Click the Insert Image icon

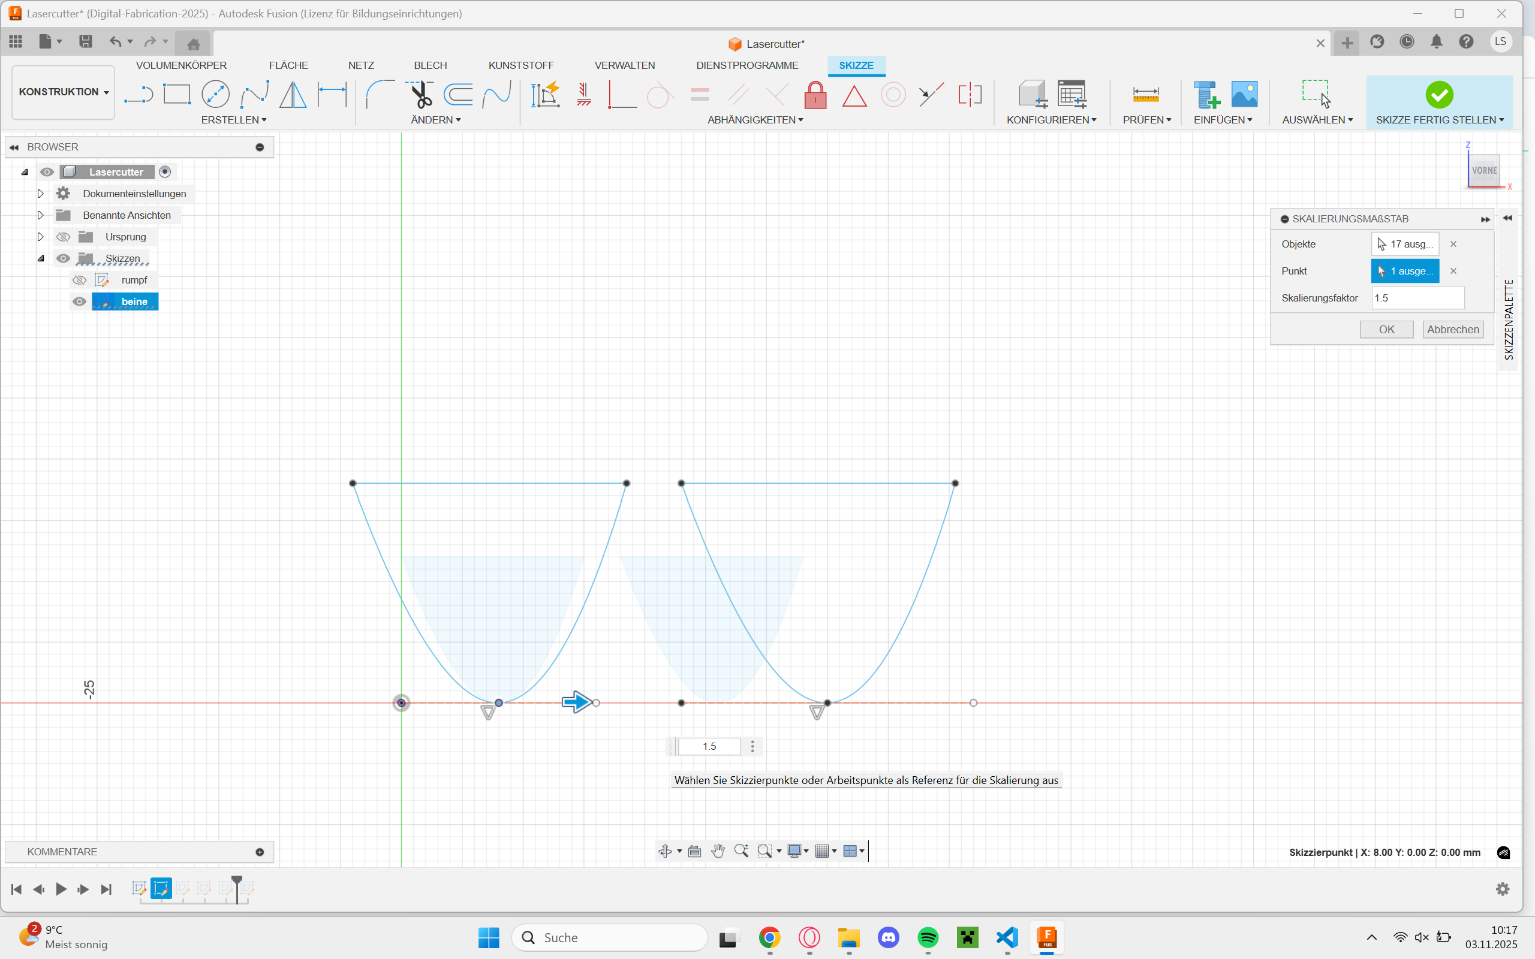1244,95
